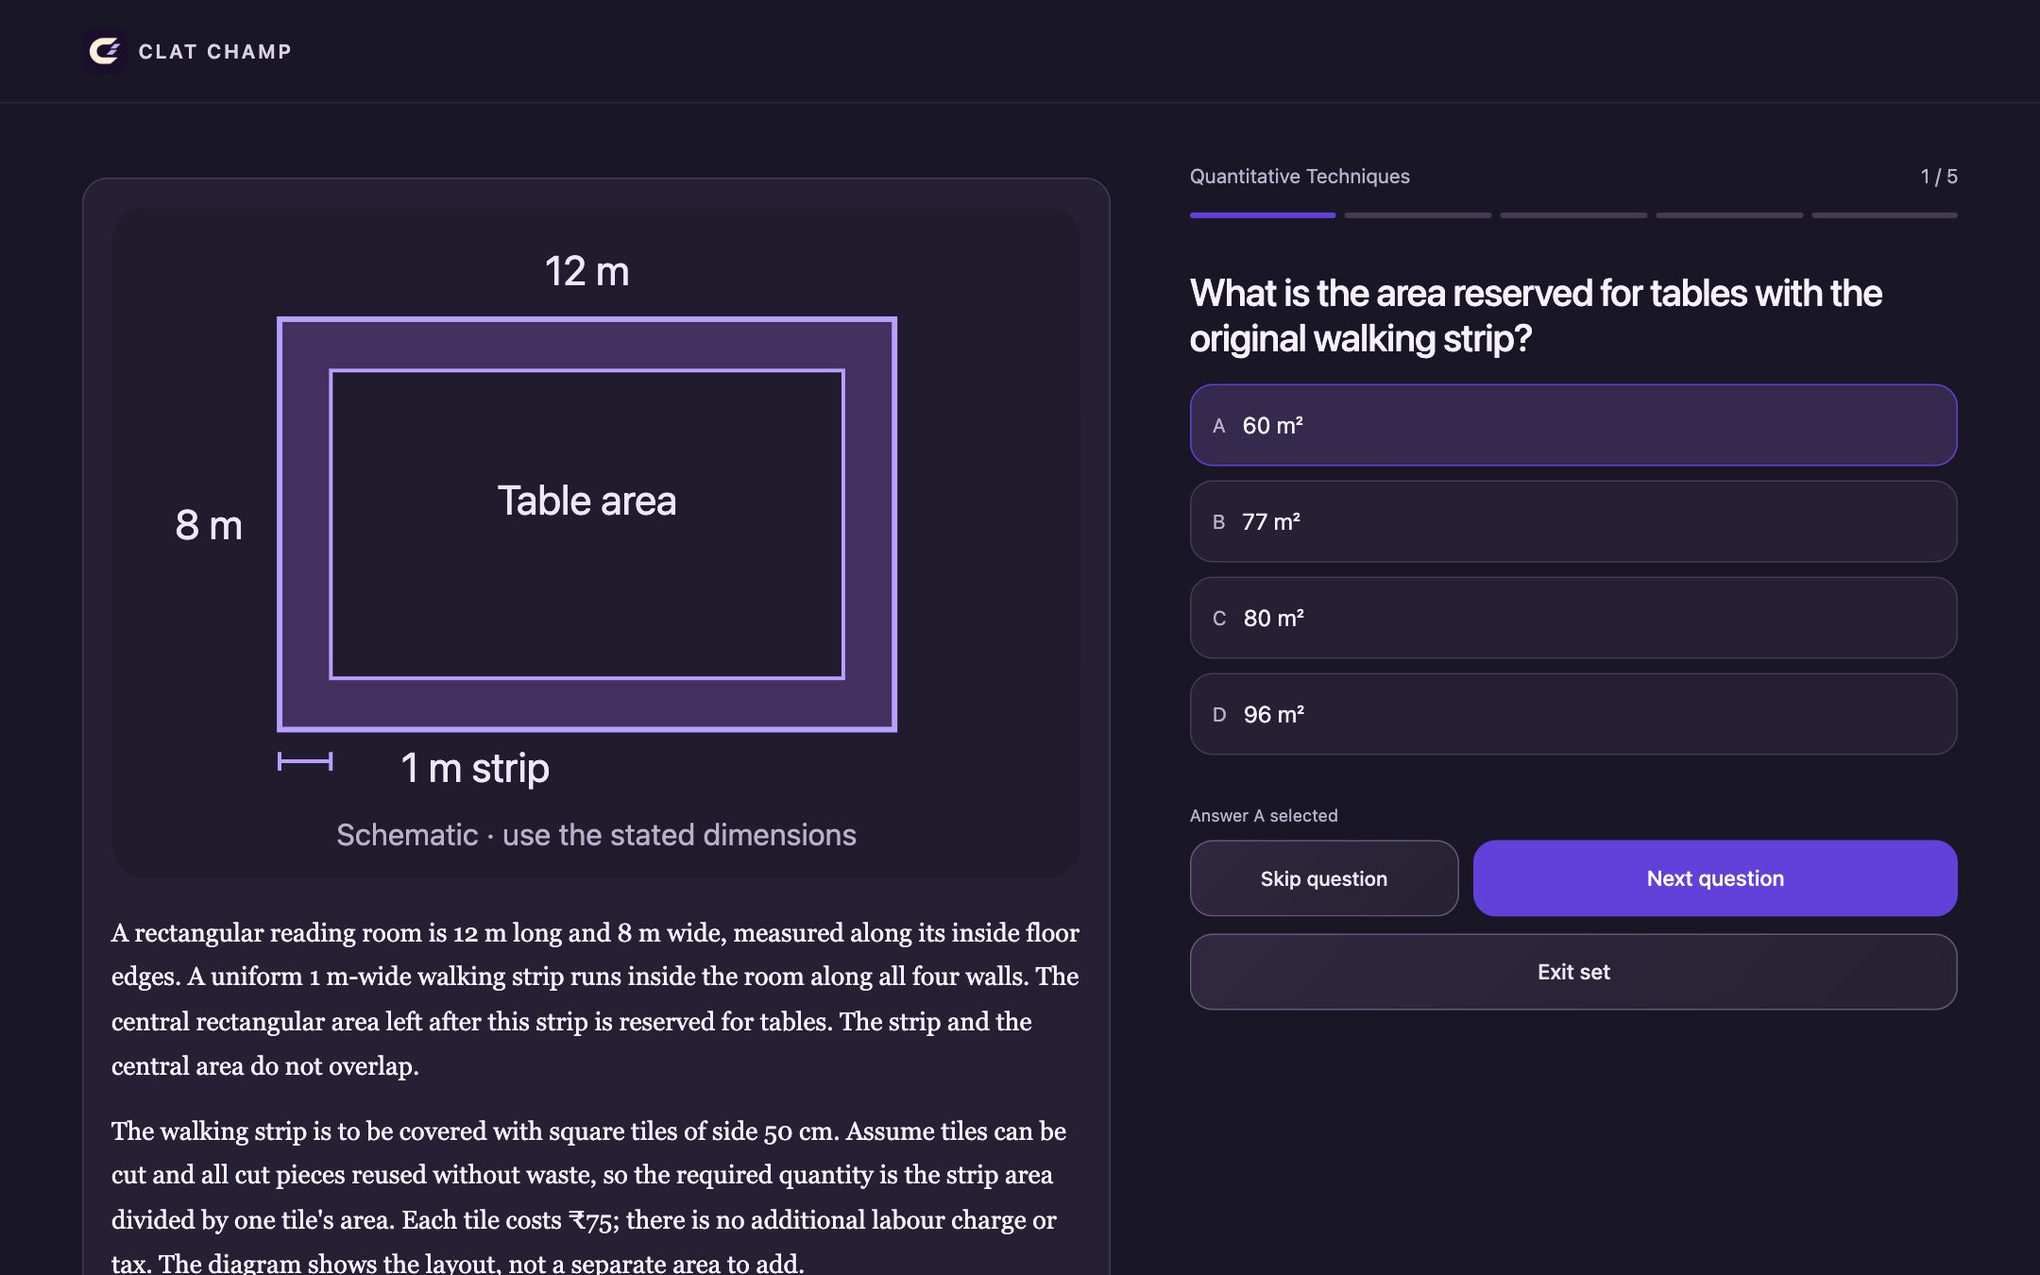The image size is (2040, 1275).
Task: Click the second progress bar segment
Action: pos(1418,215)
